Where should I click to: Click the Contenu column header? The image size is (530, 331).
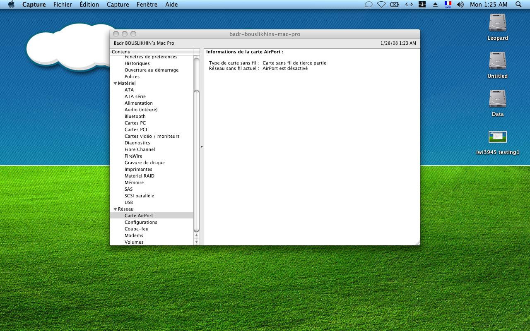coord(152,52)
